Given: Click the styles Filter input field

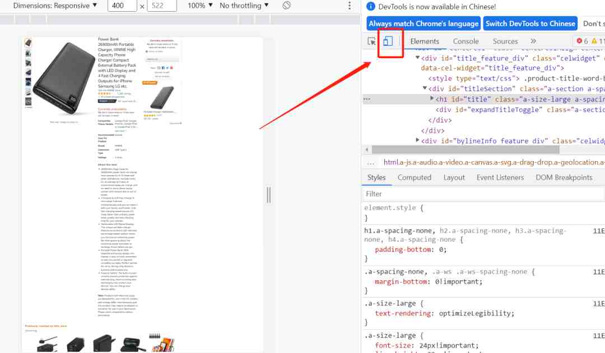Looking at the screenshot, I should click(x=483, y=194).
